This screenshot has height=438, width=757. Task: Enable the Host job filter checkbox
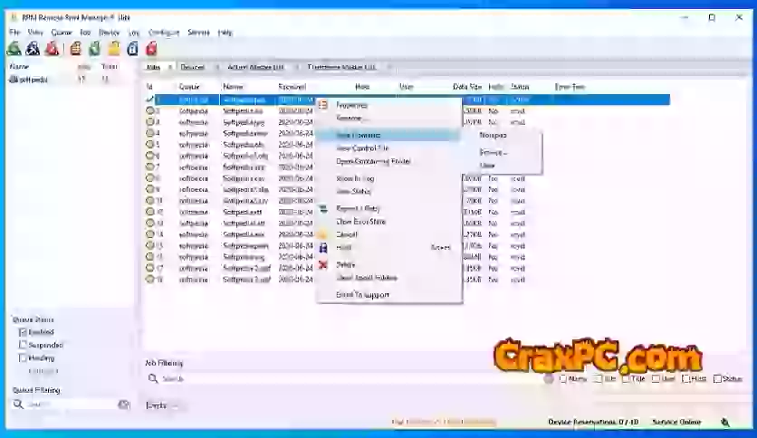(x=685, y=378)
